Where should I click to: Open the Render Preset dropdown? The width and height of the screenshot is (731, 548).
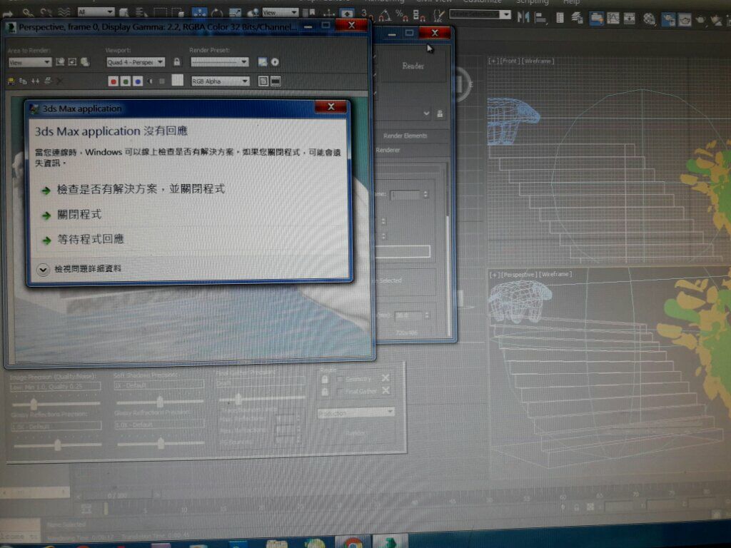pos(220,62)
